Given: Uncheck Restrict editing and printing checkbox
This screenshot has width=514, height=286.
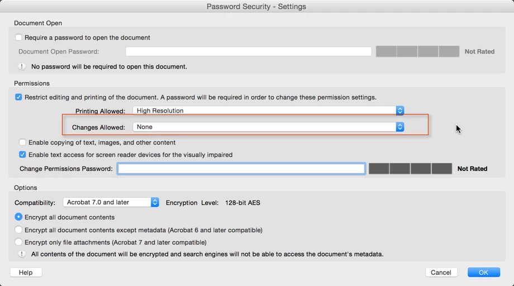Looking at the screenshot, I should 18,97.
